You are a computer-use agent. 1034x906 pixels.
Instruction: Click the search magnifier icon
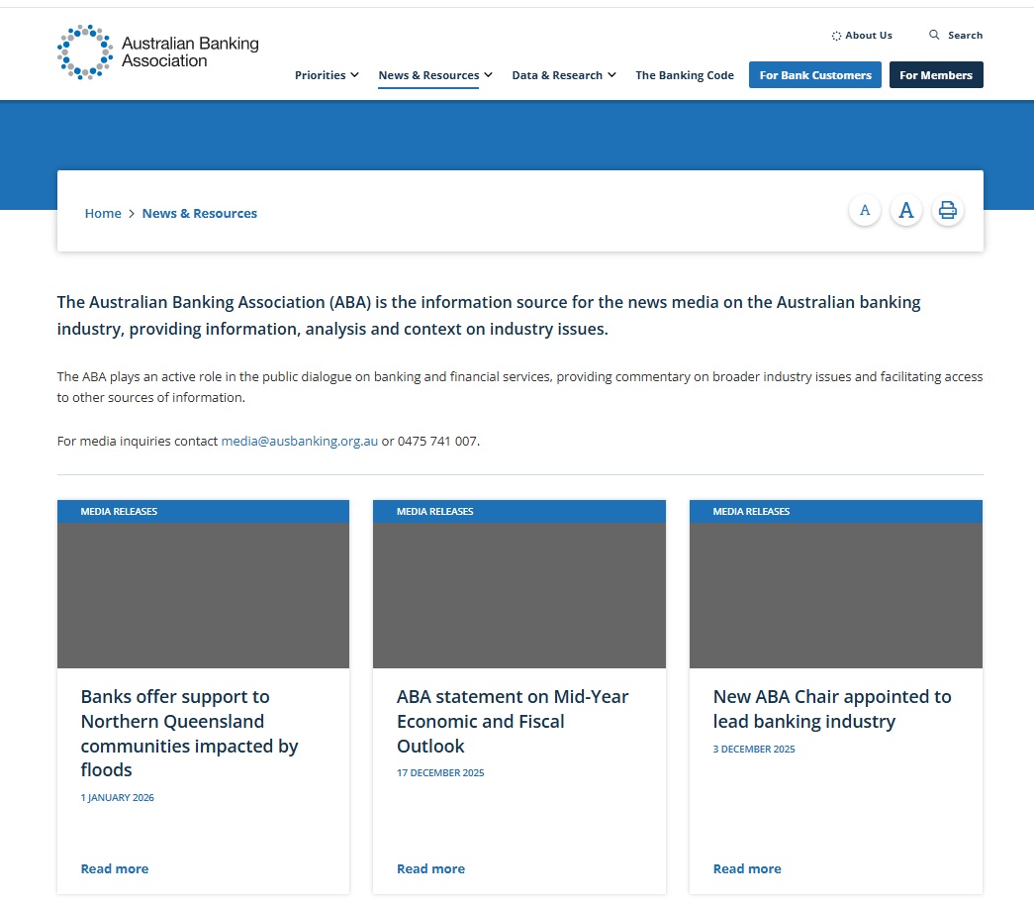tap(934, 35)
